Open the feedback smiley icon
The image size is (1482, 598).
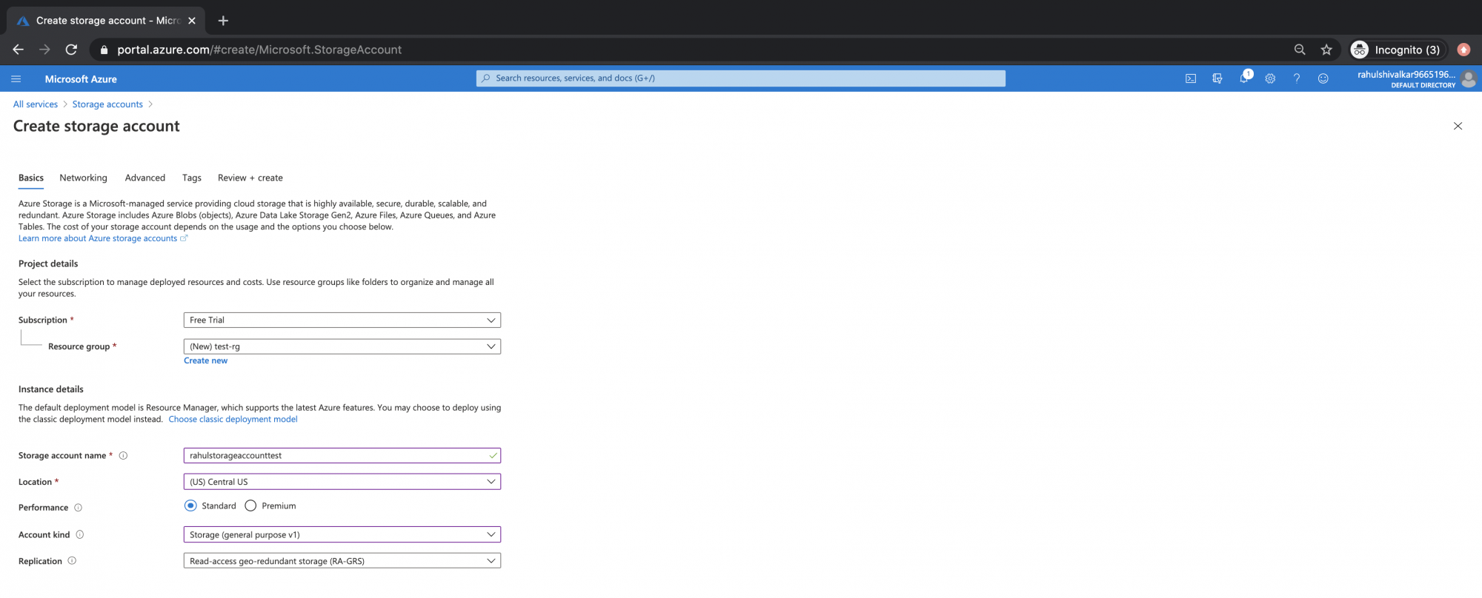coord(1323,78)
